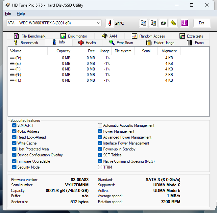Toggle the Firmware Upgradable checkbox
The image size is (217, 213).
coord(14,161)
